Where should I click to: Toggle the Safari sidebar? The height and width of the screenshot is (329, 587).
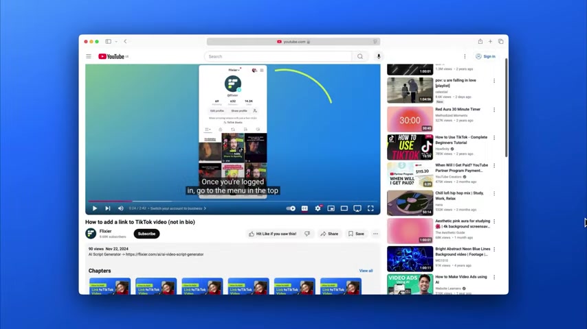click(108, 41)
